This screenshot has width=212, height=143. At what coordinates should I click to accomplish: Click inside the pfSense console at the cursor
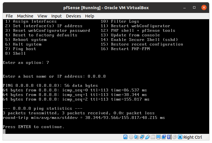click(x=4, y=132)
